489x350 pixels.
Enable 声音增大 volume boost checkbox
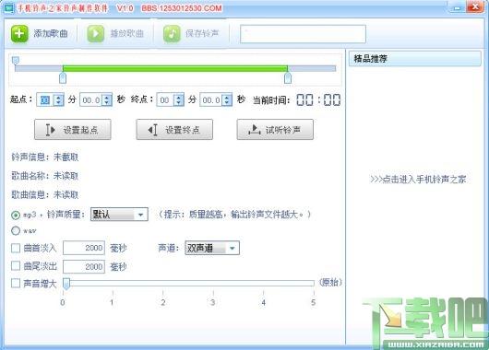16,284
